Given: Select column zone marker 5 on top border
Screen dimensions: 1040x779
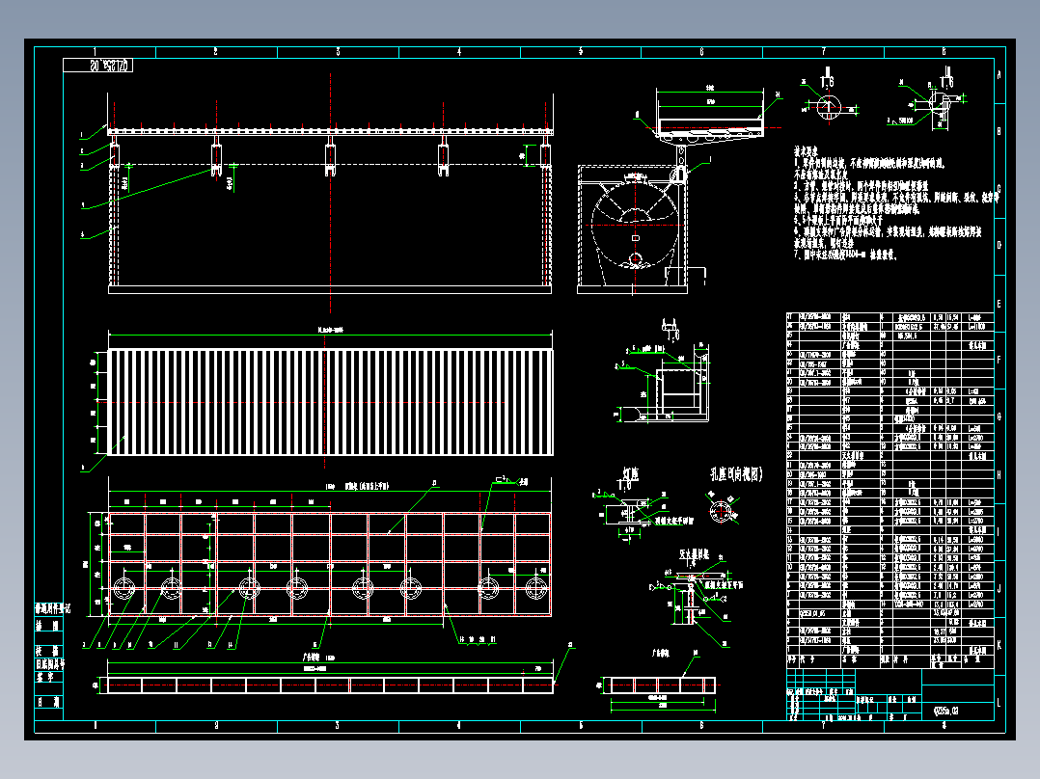Looking at the screenshot, I should pos(581,52).
